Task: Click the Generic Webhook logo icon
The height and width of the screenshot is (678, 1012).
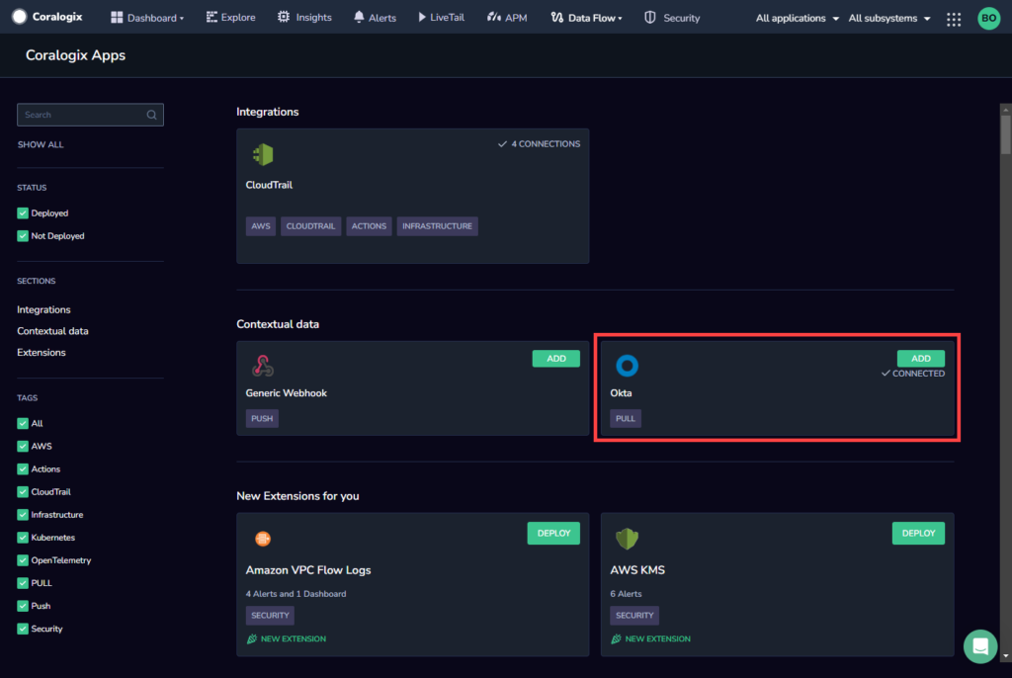Action: pyautogui.click(x=263, y=366)
